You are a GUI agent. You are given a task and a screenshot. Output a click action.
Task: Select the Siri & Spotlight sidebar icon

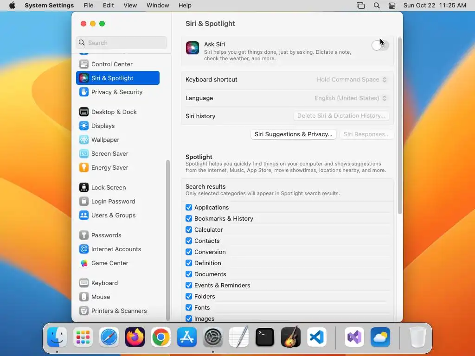(x=84, y=78)
